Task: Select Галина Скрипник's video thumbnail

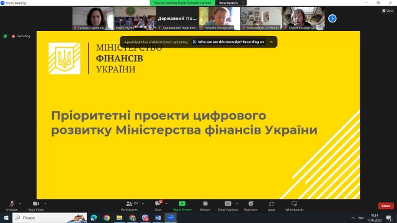Action: click(x=93, y=19)
